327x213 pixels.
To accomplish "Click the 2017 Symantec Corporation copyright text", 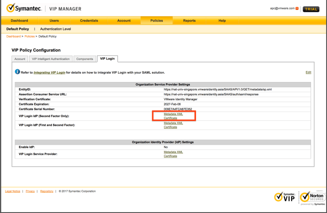I will 77,191.
